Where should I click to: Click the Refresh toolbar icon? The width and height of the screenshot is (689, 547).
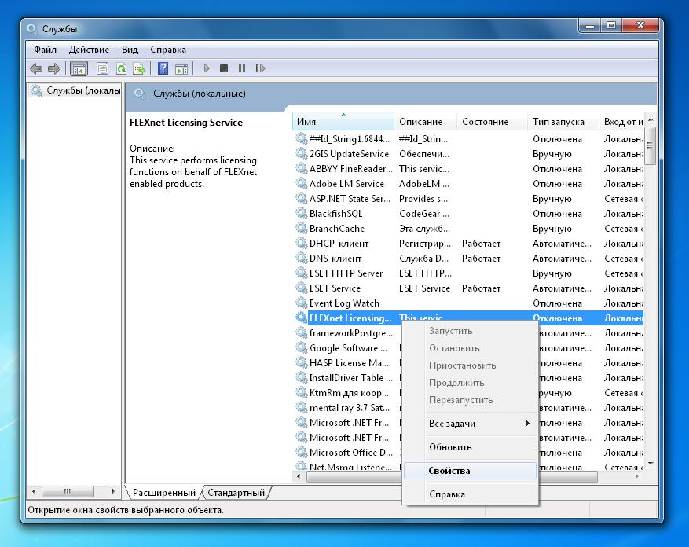(x=121, y=68)
